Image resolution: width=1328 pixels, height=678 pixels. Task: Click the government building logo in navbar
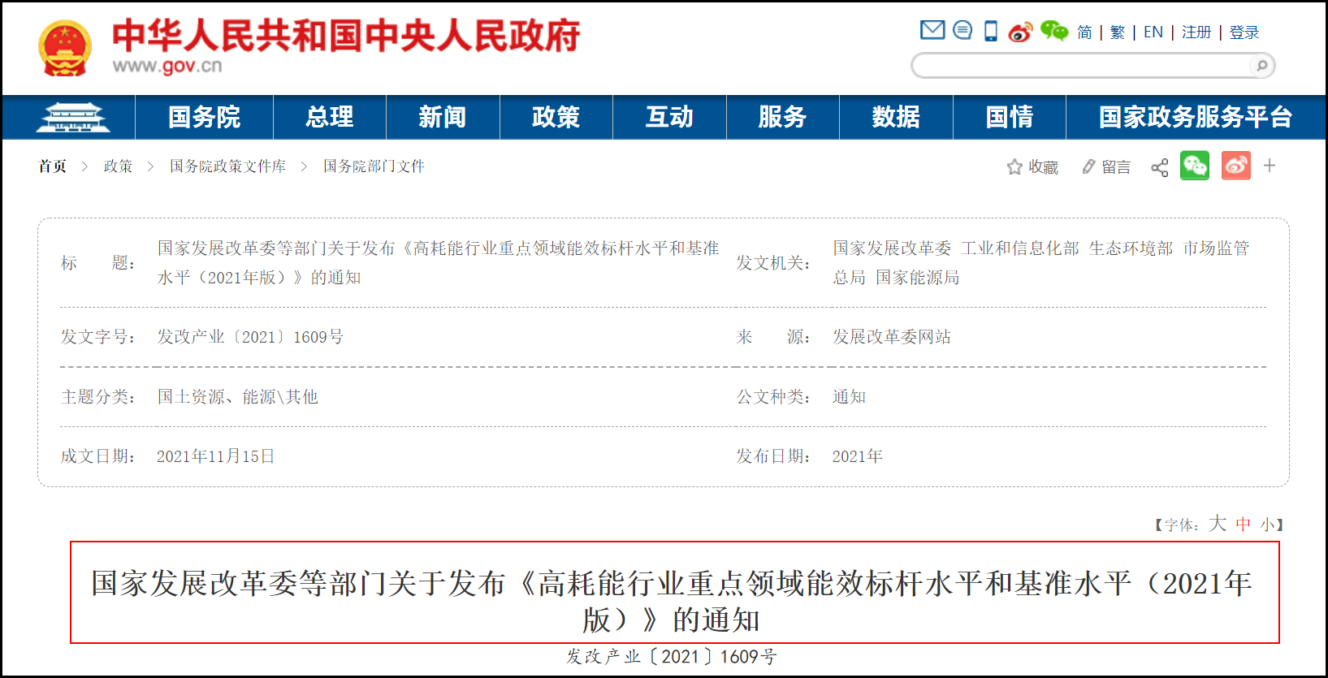(72, 118)
